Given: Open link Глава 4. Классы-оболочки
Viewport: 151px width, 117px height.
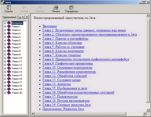Looking at the screenshot, I should pos(62,43).
